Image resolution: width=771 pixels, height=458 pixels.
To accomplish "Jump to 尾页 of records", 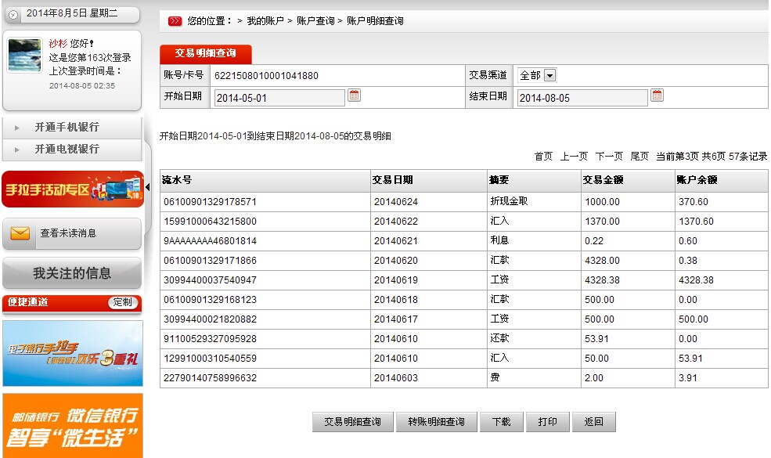I will pos(639,157).
